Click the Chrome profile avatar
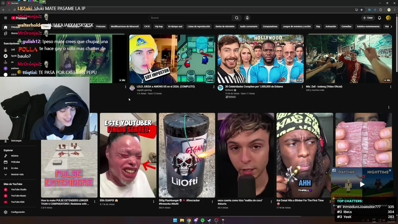The image size is (398, 224). (389, 10)
